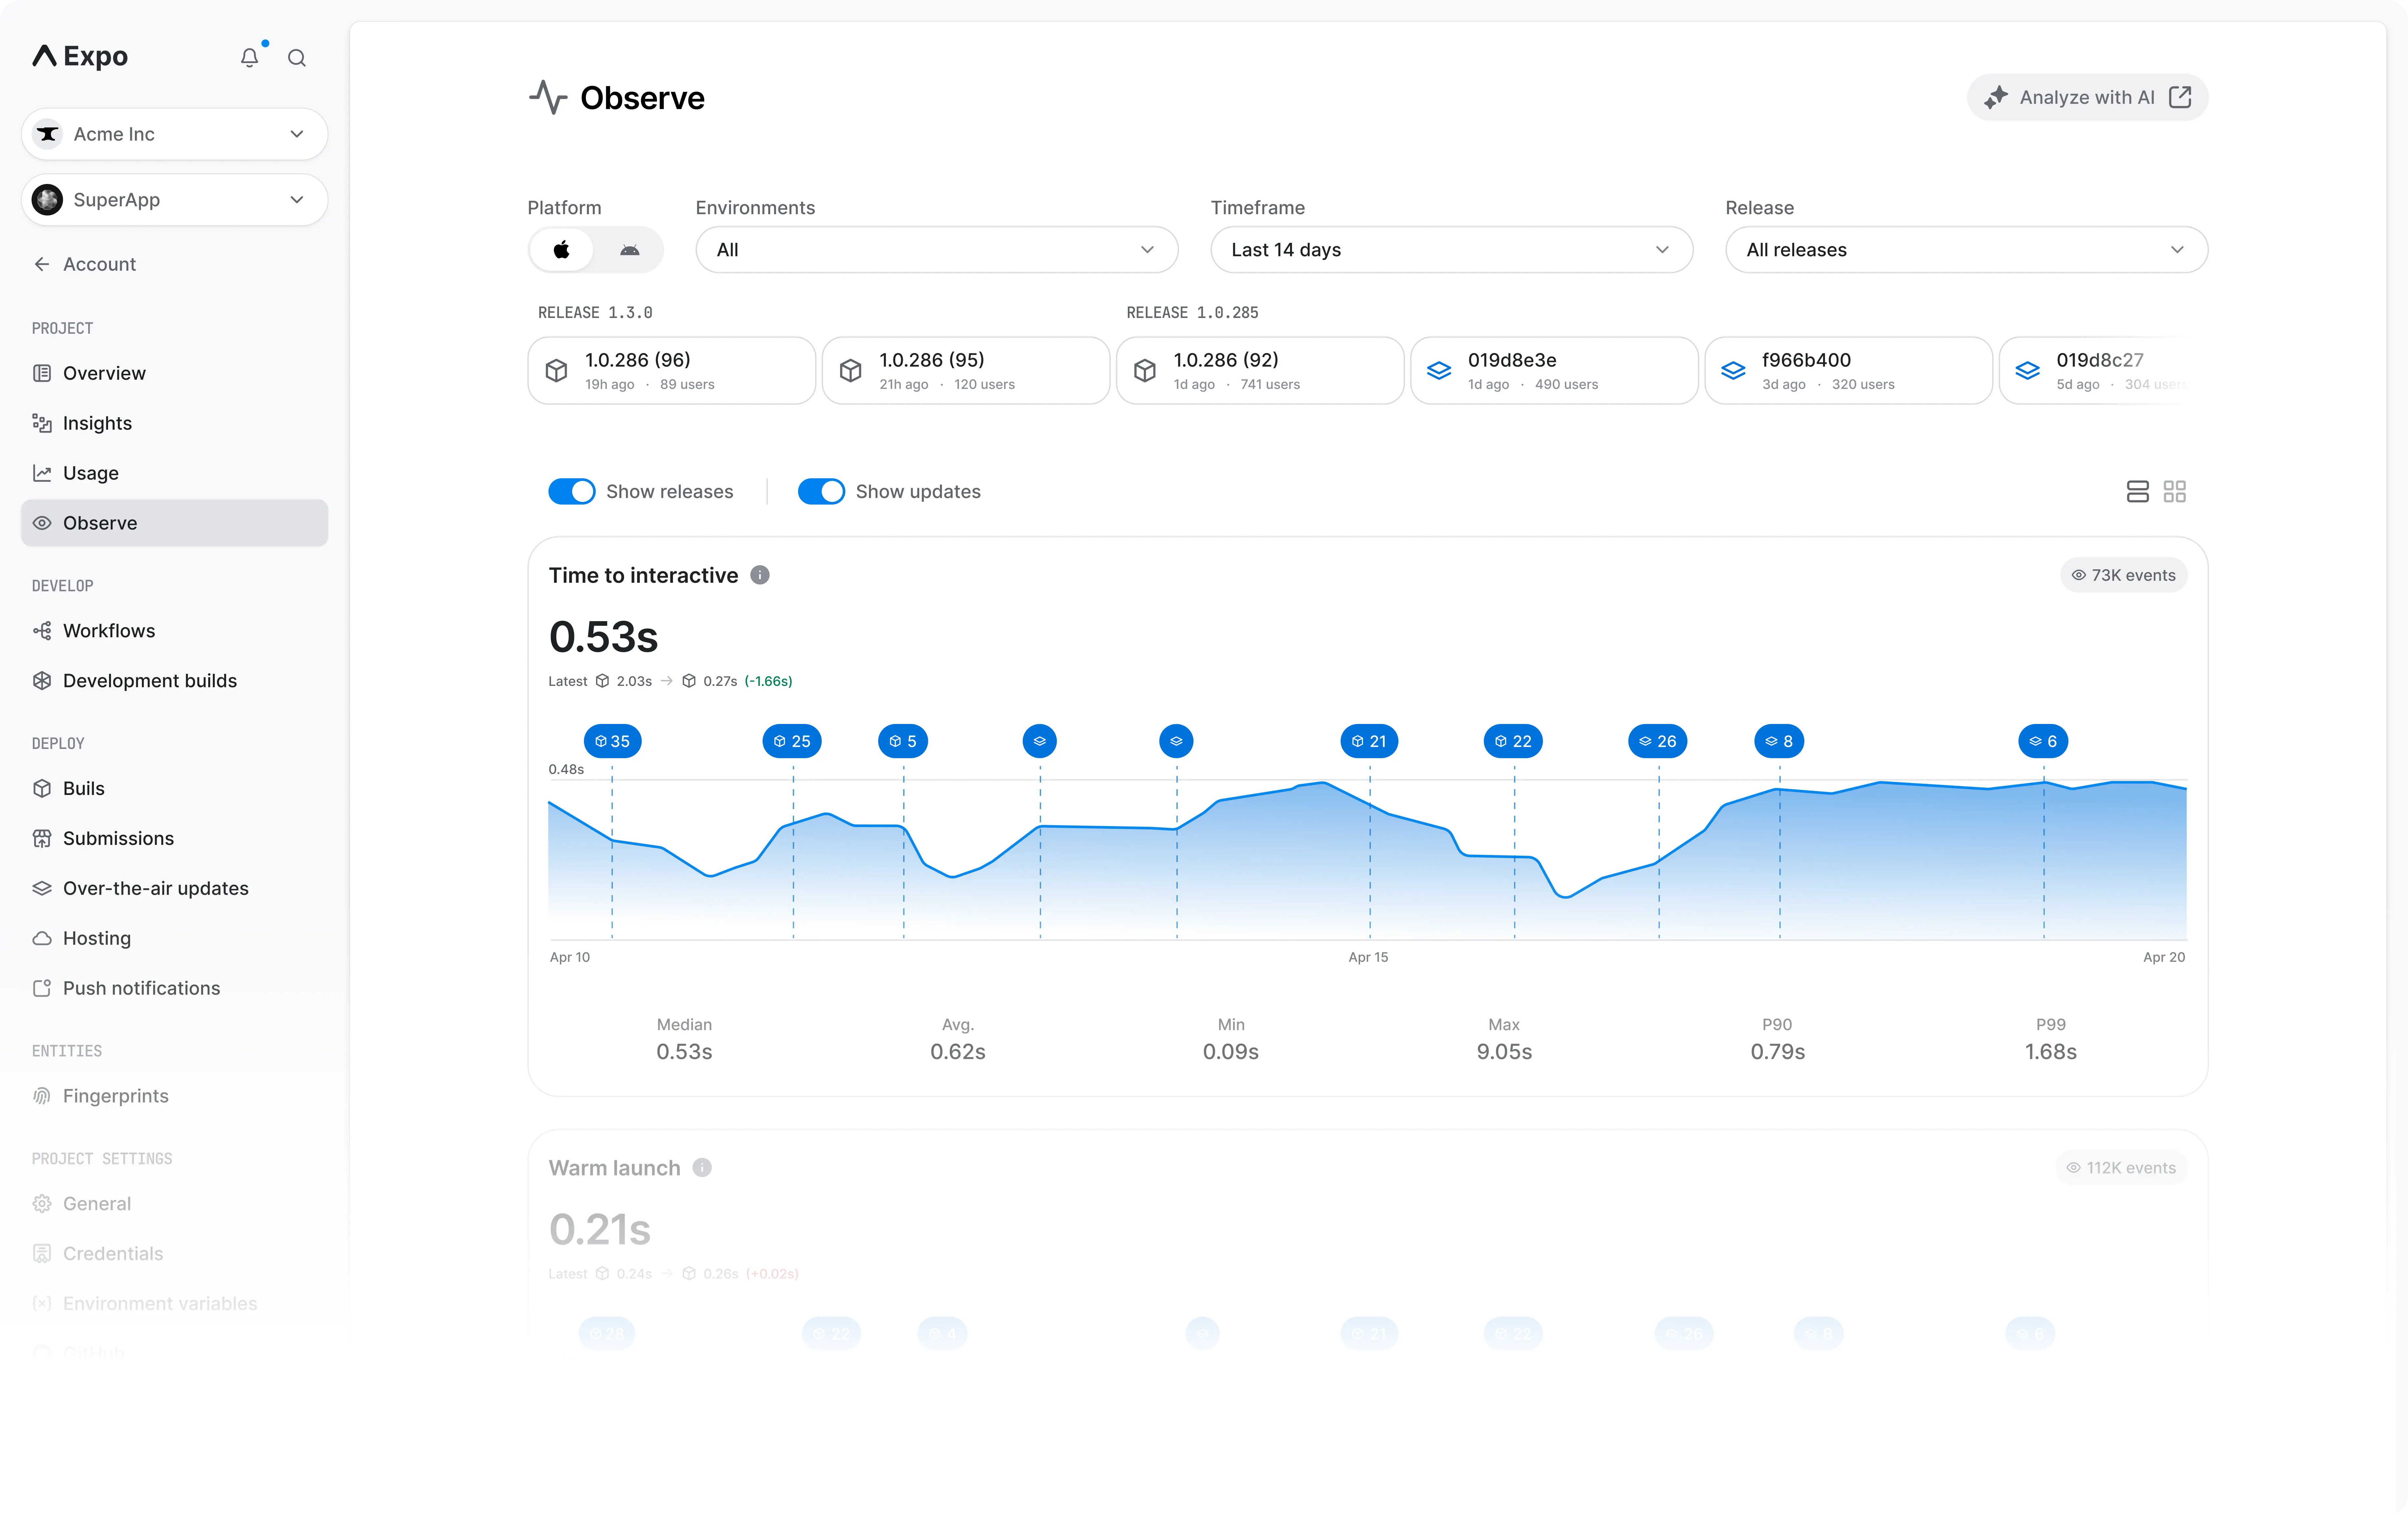
Task: Click the chart marker labeled 26
Action: tap(1658, 741)
